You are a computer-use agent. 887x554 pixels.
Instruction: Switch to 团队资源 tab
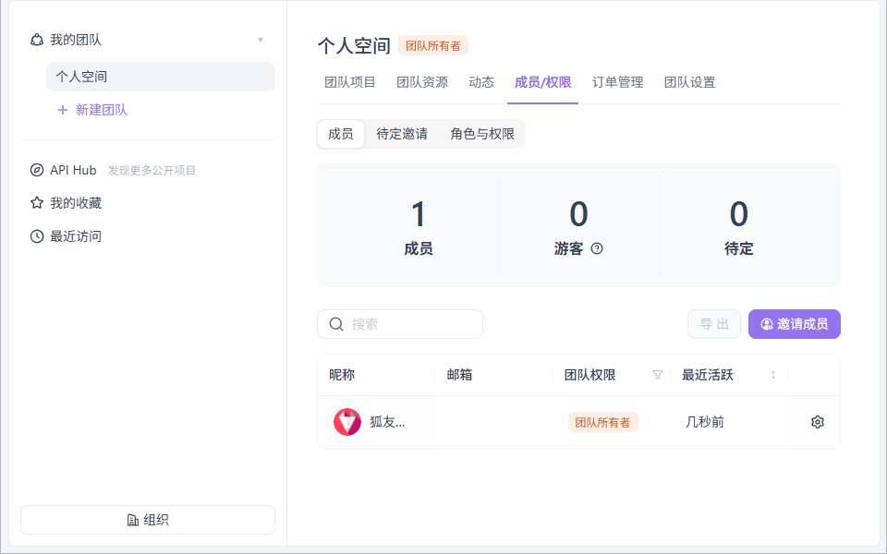point(422,82)
